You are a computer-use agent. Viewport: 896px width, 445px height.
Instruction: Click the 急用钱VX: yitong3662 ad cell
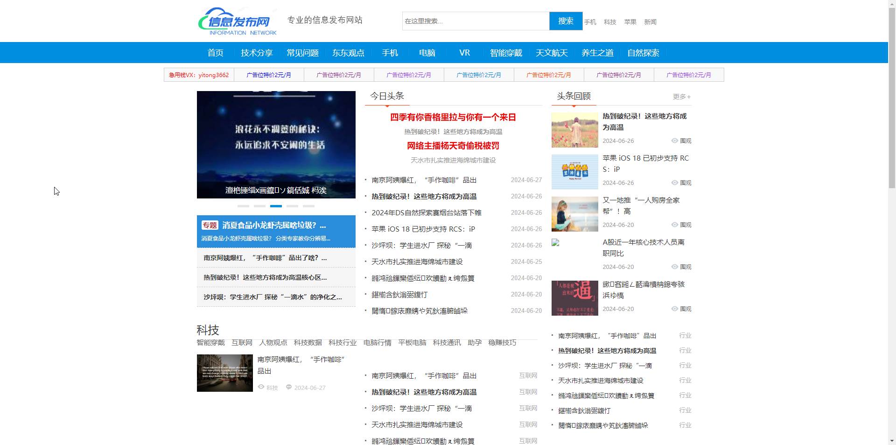tap(199, 75)
